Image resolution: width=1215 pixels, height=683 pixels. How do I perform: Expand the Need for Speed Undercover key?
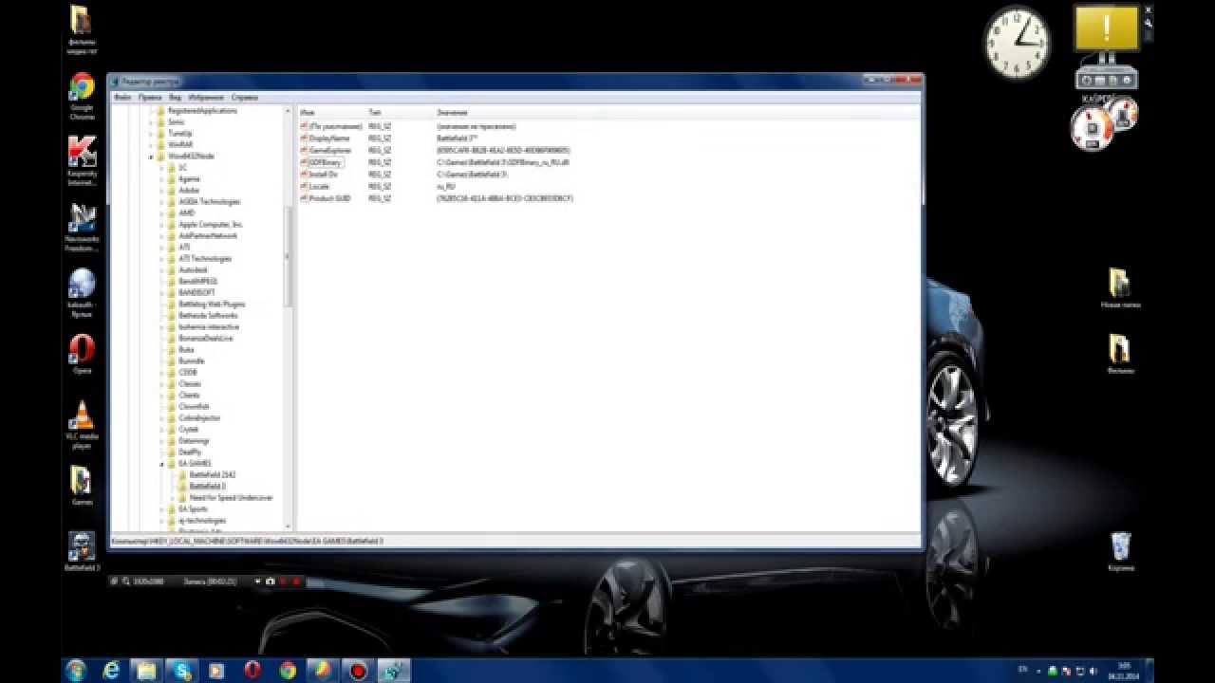click(x=173, y=498)
